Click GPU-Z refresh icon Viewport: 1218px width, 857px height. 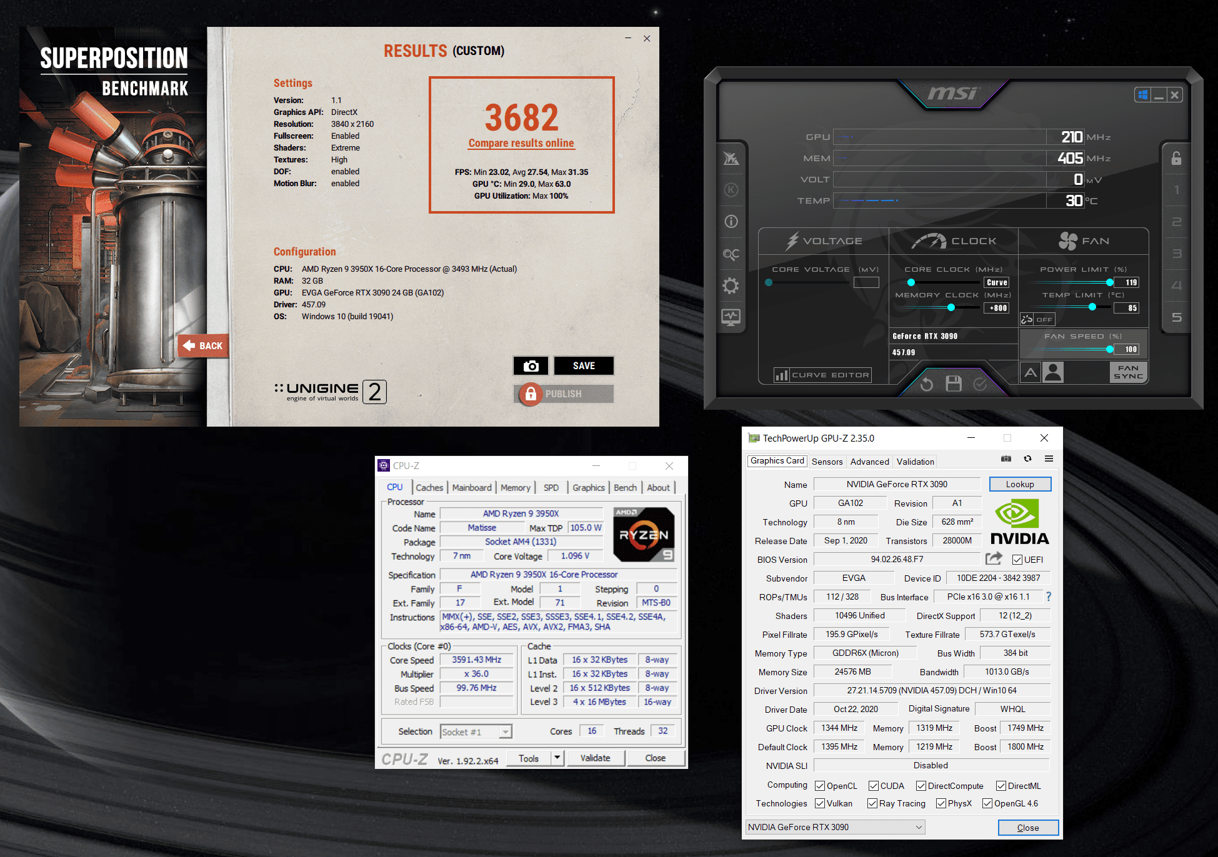1027,458
